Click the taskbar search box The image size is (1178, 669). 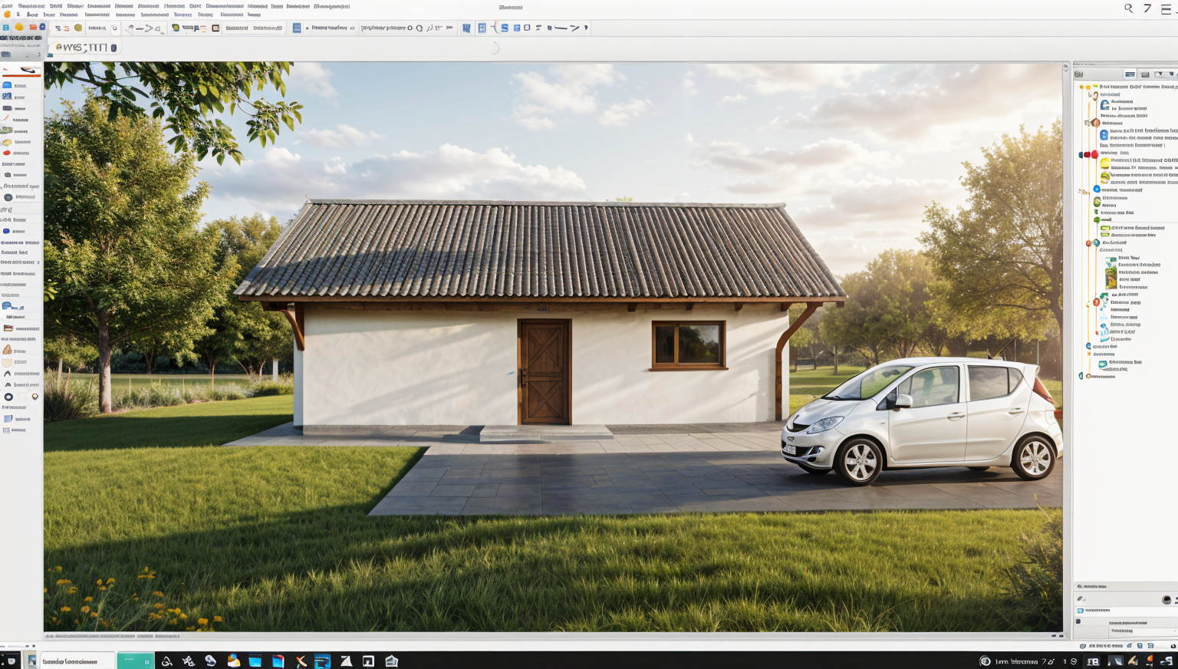77,661
